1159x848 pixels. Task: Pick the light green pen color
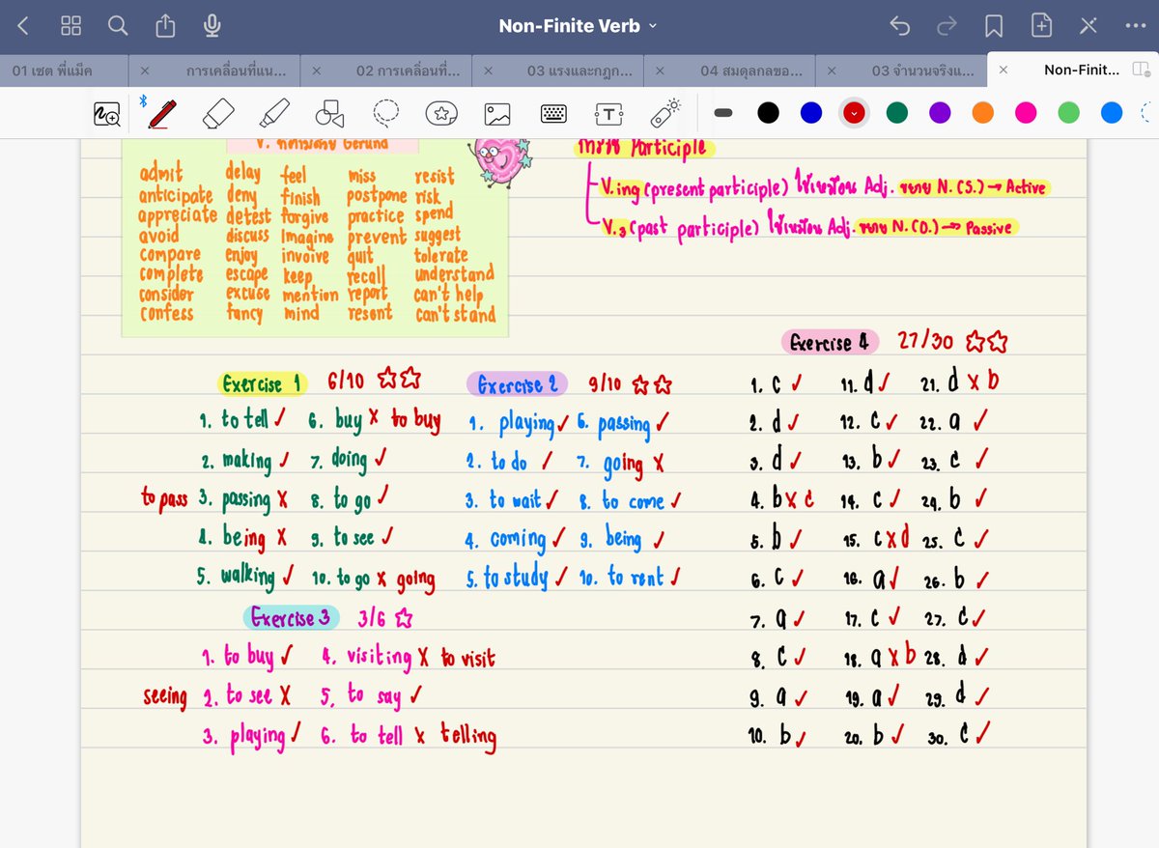tap(1069, 113)
